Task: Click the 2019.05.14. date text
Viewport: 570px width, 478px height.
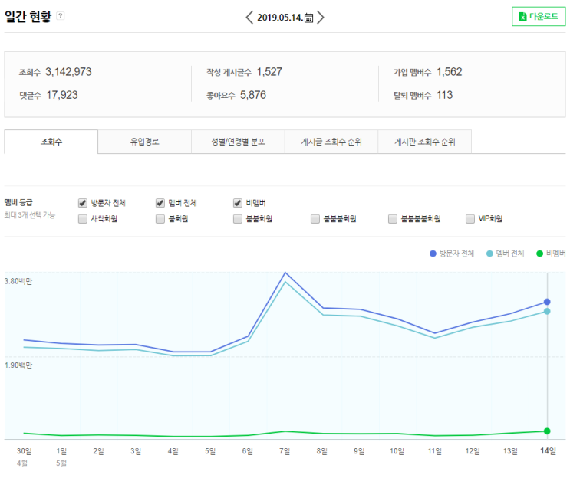Action: pyautogui.click(x=280, y=18)
